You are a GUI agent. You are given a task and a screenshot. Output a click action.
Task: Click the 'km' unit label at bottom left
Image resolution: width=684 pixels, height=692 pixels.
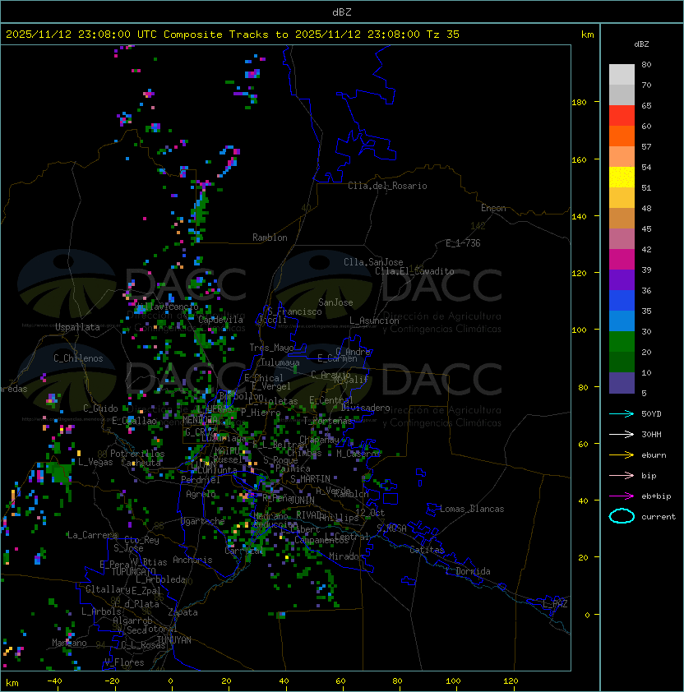pos(12,683)
